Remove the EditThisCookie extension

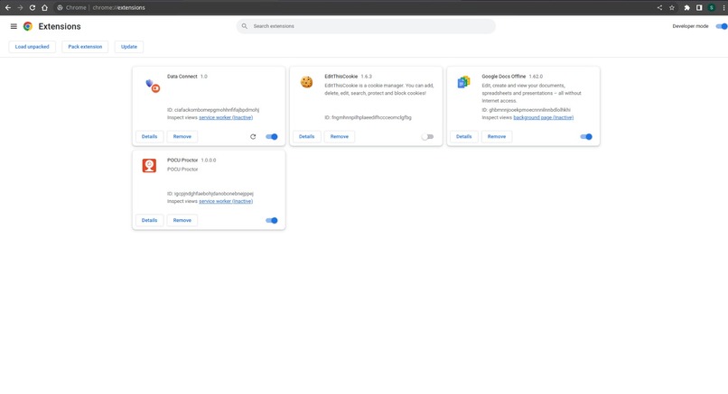(340, 137)
